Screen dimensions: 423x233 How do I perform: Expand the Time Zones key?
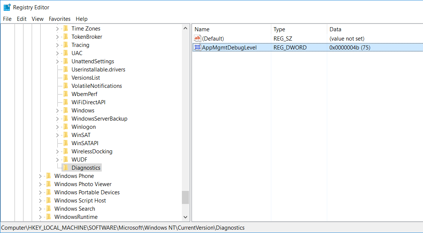(57, 29)
